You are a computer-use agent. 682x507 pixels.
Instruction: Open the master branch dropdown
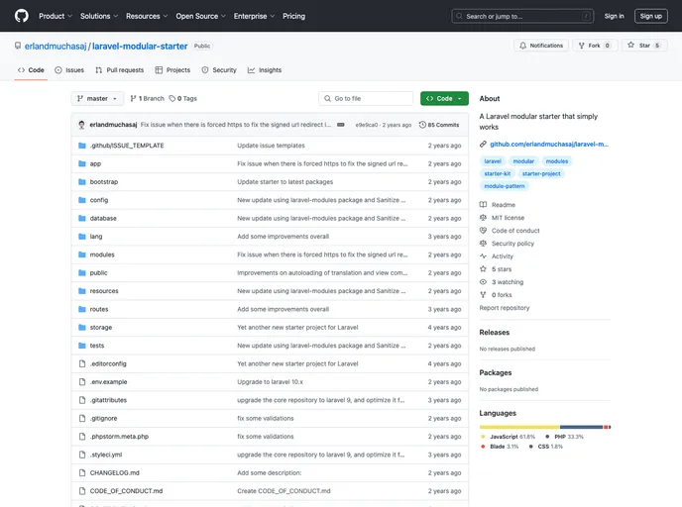tap(97, 99)
